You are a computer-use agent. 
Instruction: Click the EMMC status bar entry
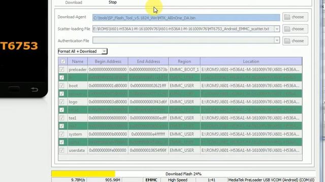click(x=151, y=180)
